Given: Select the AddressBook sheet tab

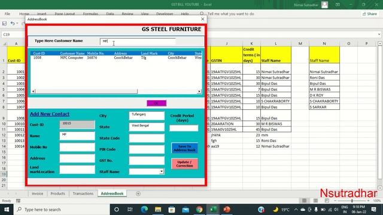Looking at the screenshot, I should [x=112, y=193].
